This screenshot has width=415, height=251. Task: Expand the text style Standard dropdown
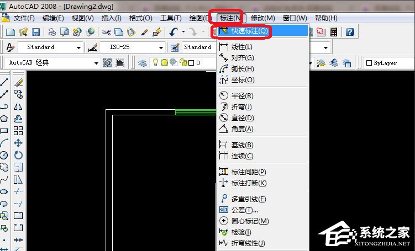point(78,48)
